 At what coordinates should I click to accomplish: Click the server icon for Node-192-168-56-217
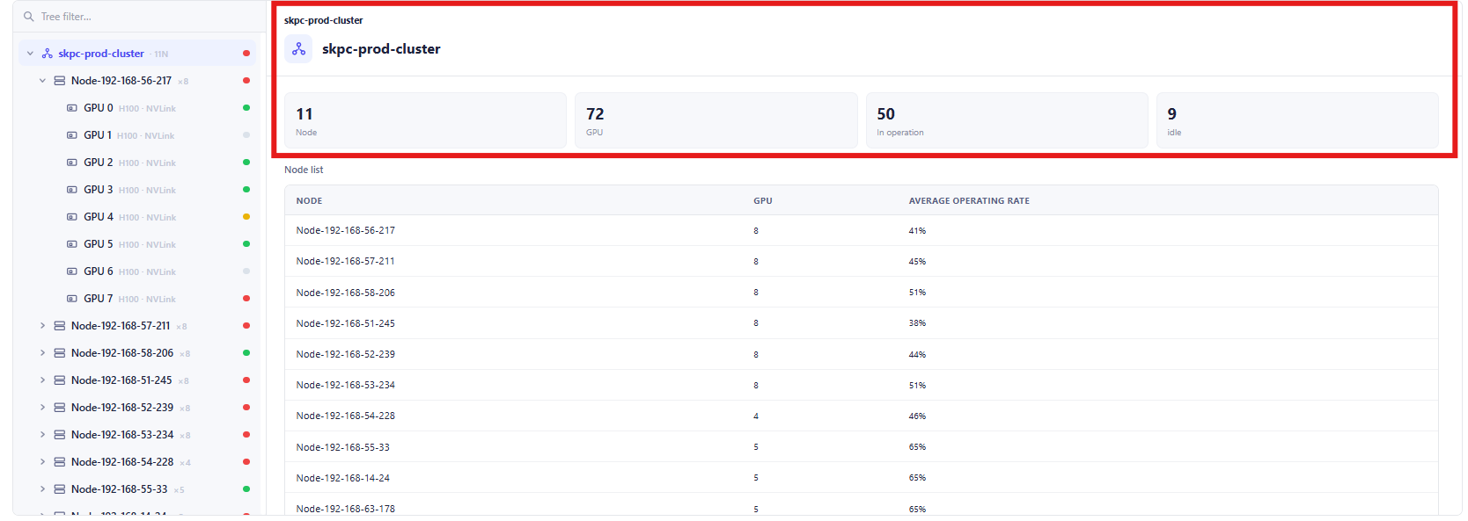click(x=60, y=81)
